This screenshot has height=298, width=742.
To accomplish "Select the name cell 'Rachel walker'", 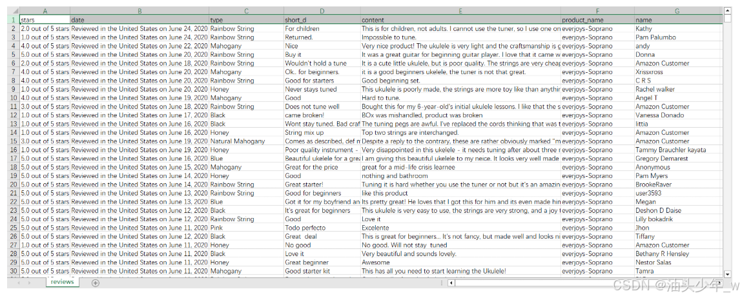I will [x=679, y=89].
